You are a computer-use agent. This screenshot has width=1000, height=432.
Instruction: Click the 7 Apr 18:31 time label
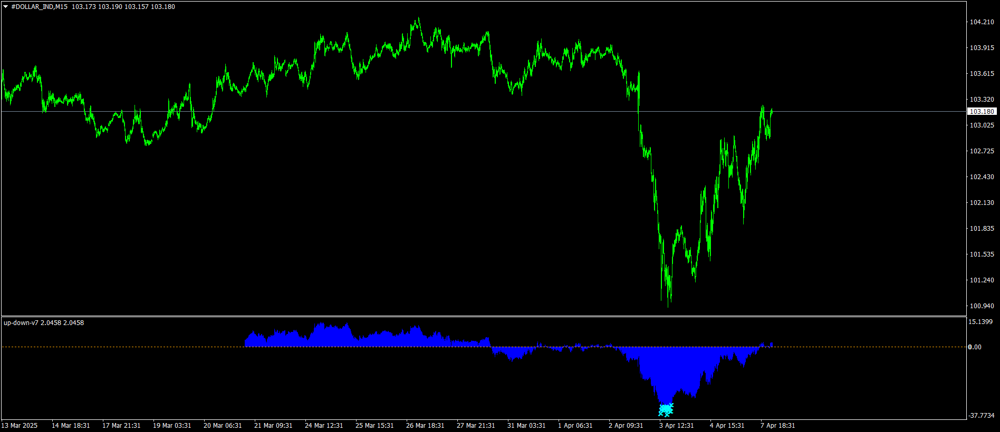coord(778,426)
